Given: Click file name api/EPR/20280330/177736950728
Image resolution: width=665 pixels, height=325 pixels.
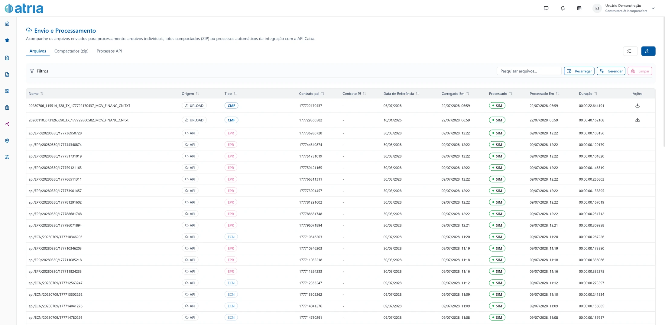Looking at the screenshot, I should (55, 133).
